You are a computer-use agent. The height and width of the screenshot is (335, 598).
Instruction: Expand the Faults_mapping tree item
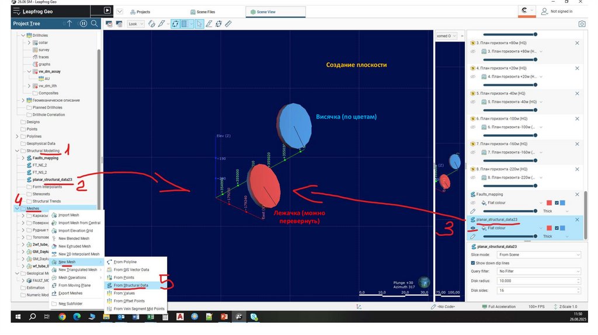pyautogui.click(x=23, y=158)
